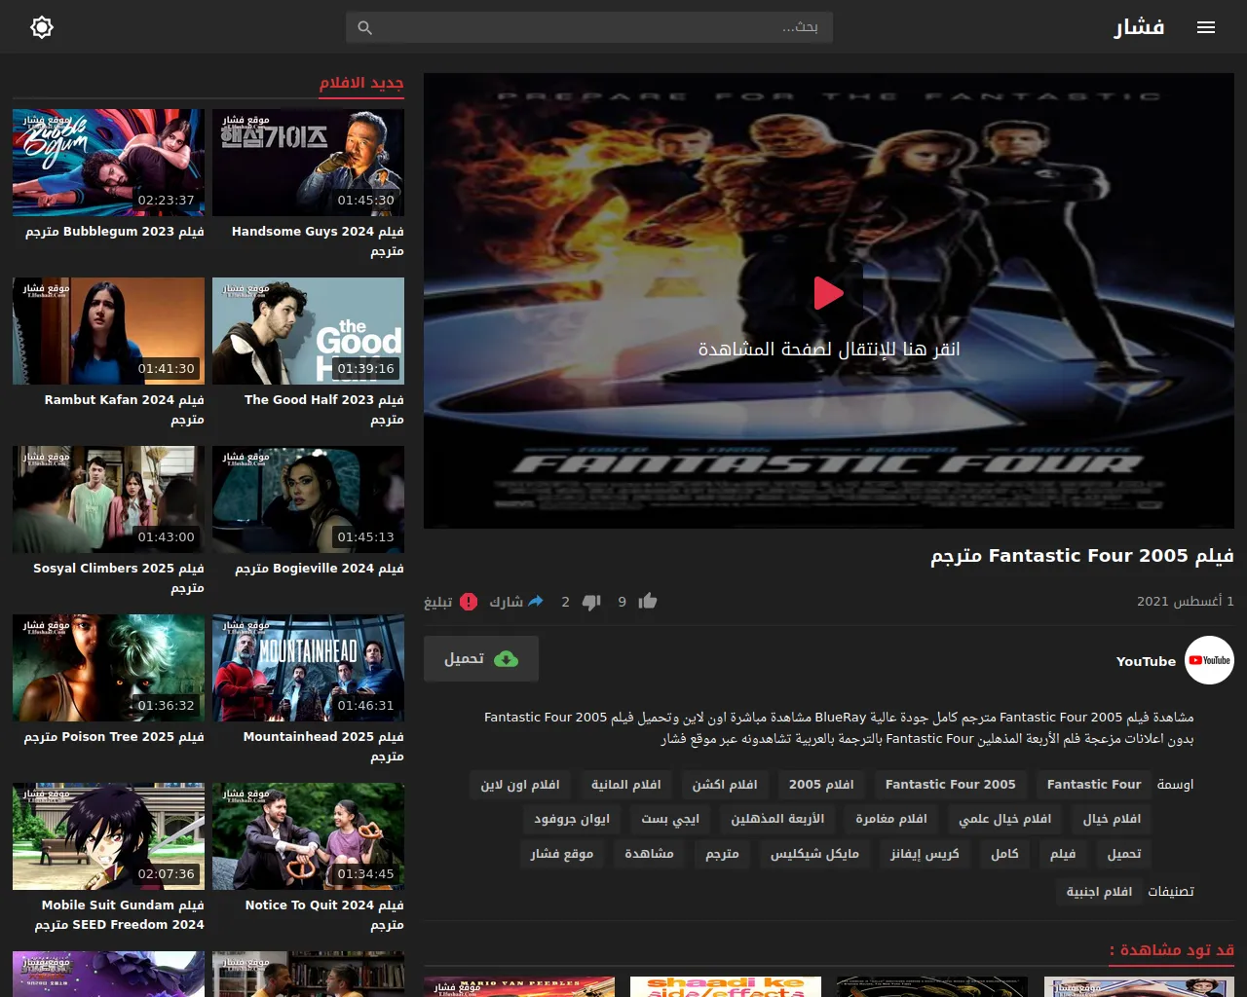
Task: Click the thumbs down dislike icon
Action: pyautogui.click(x=591, y=602)
